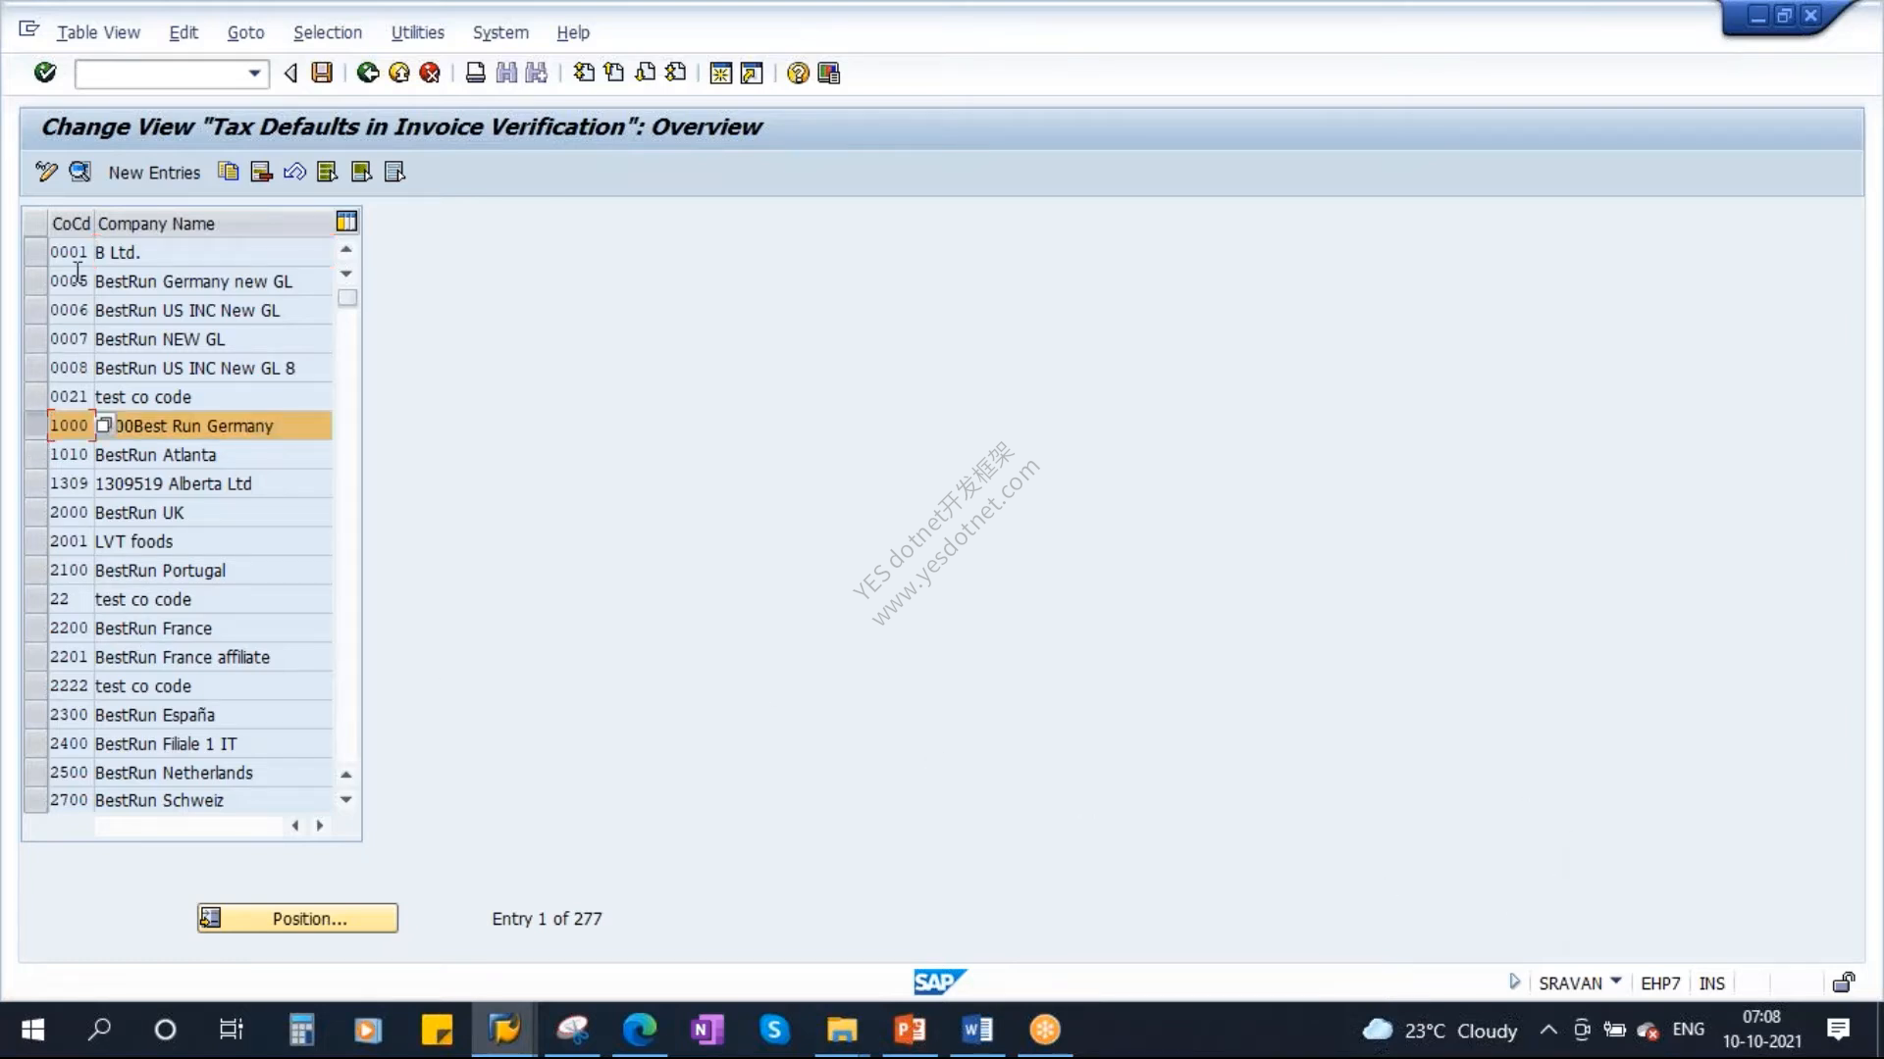Click the New Entries button

[154, 173]
